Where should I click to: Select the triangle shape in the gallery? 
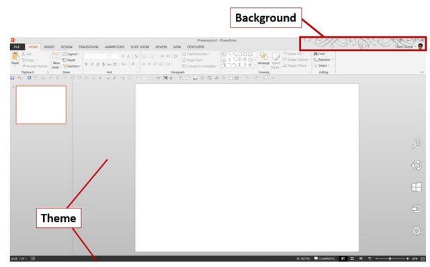pos(224,60)
